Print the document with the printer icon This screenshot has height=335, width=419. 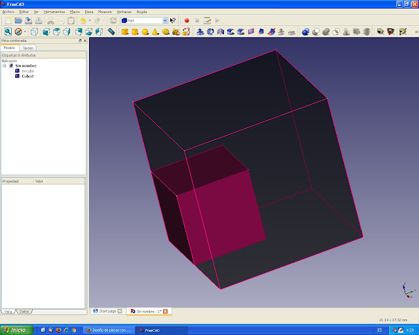pos(39,20)
